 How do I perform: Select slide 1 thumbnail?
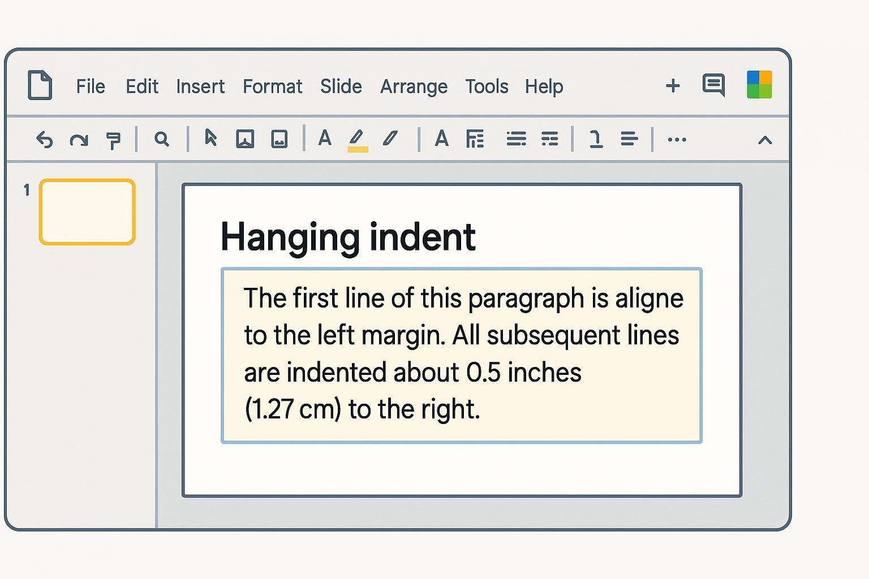87,212
